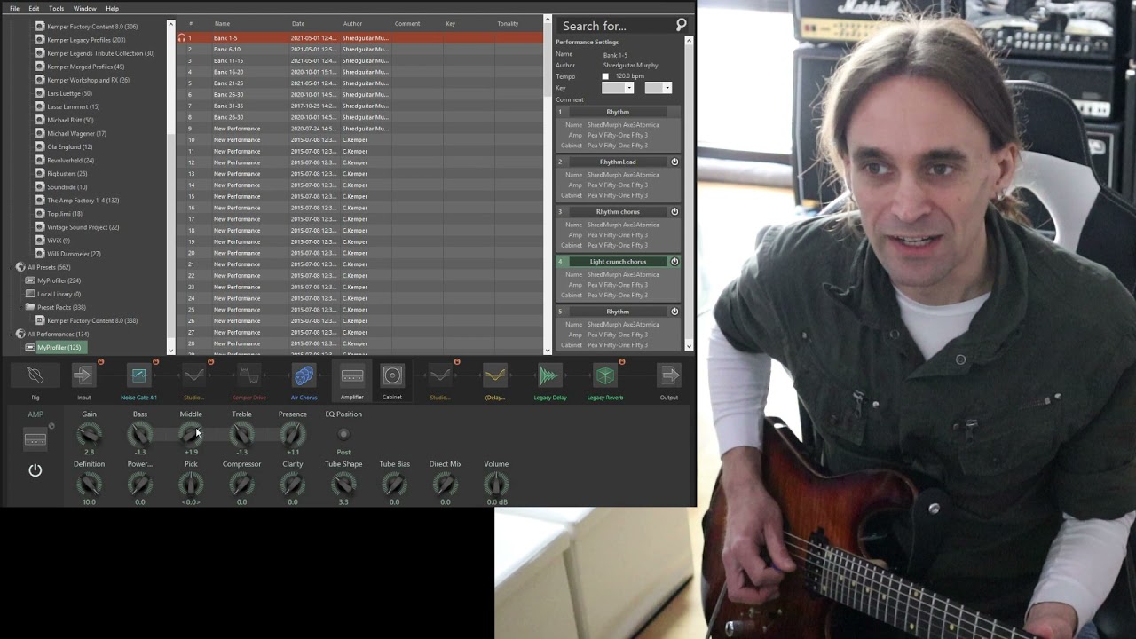Collapse the All Presets tree node
The image size is (1136, 639).
[x=12, y=267]
